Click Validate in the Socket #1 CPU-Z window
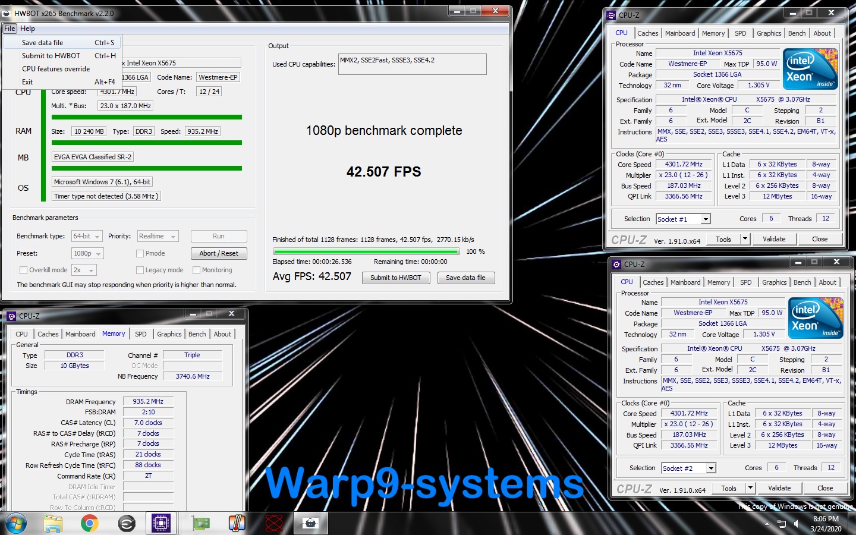 (774, 239)
